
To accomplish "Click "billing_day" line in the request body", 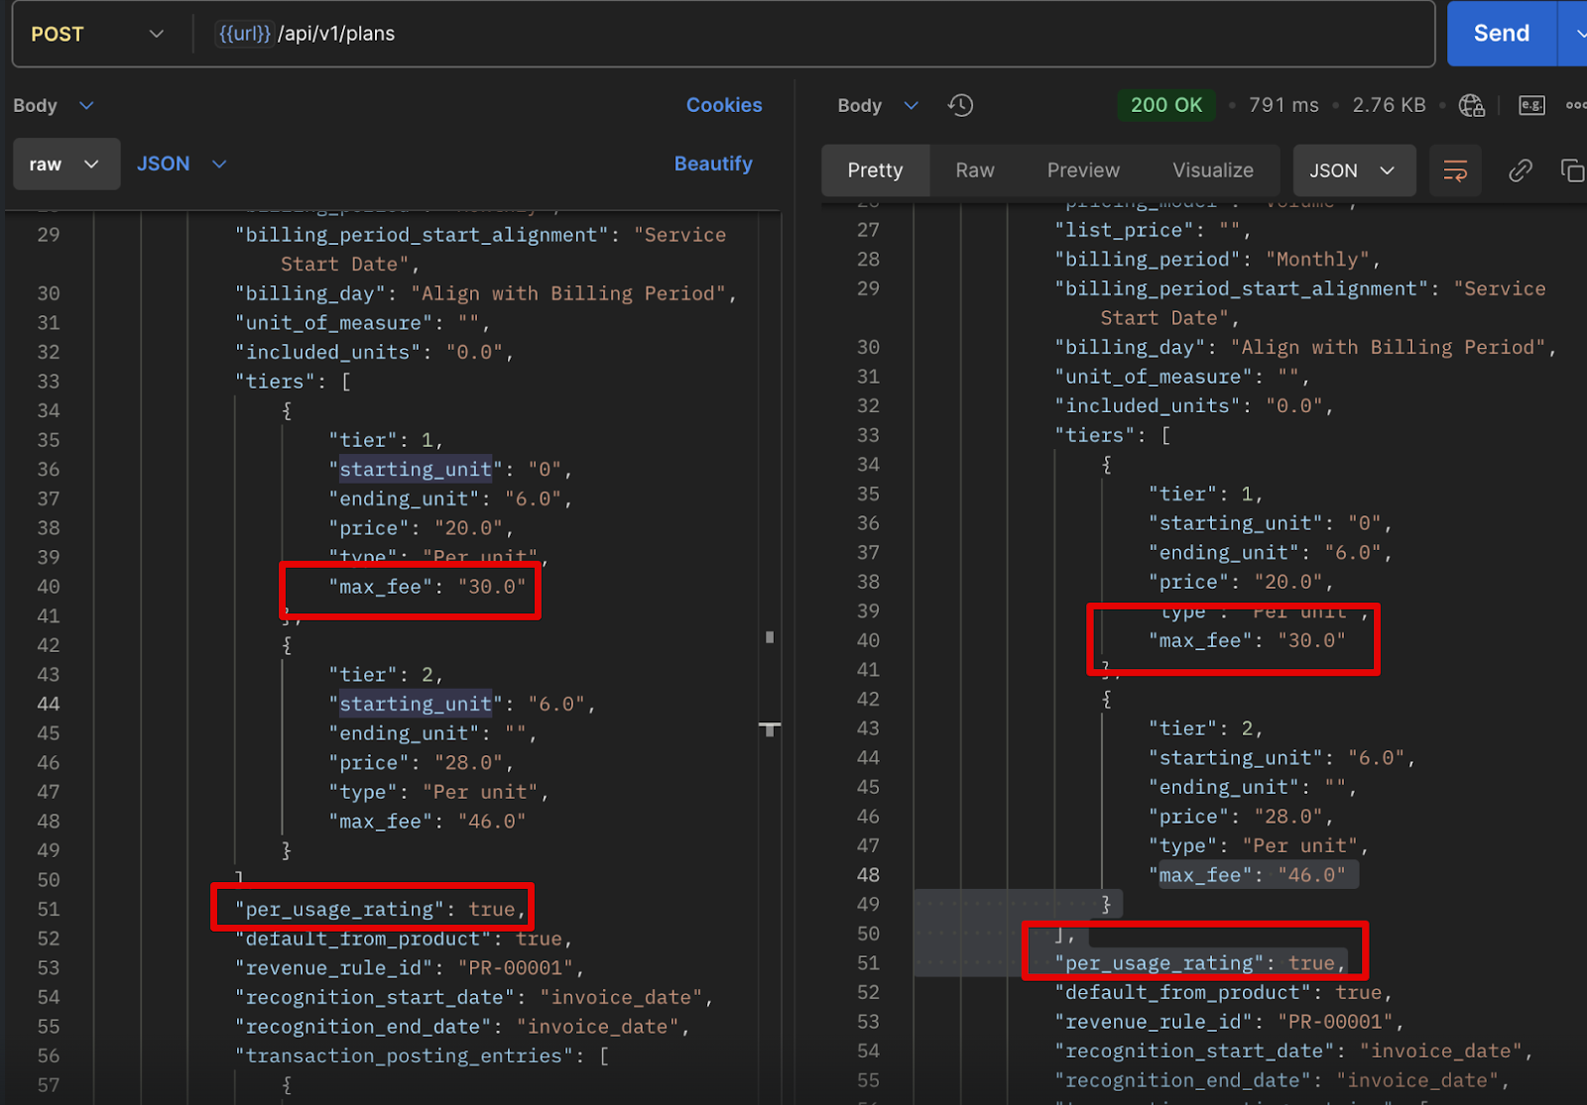I will click(486, 293).
